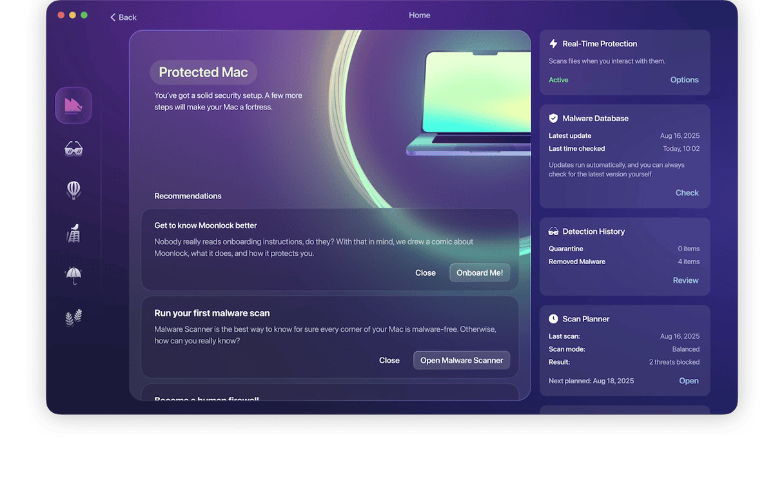Close the Get to know Moonlock recommendation

[426, 272]
